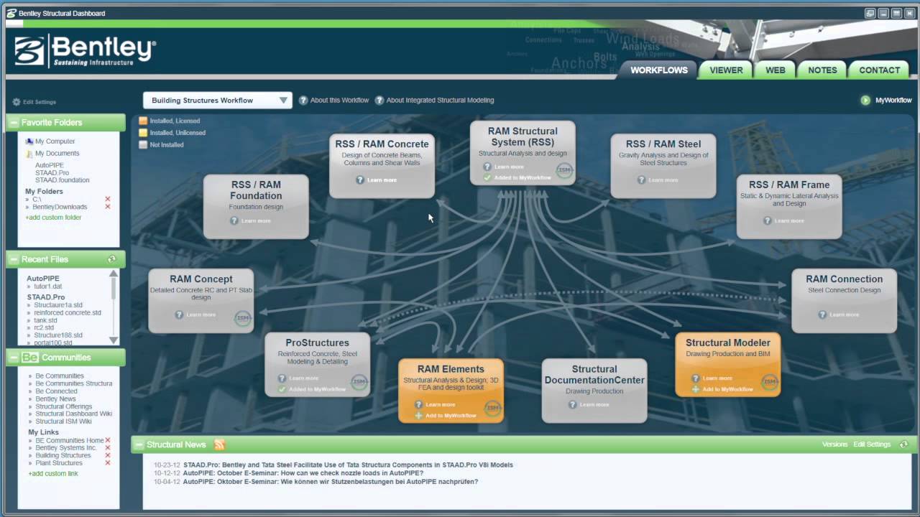Click the Edit Settings gear icon
The width and height of the screenshot is (920, 517).
pos(17,102)
